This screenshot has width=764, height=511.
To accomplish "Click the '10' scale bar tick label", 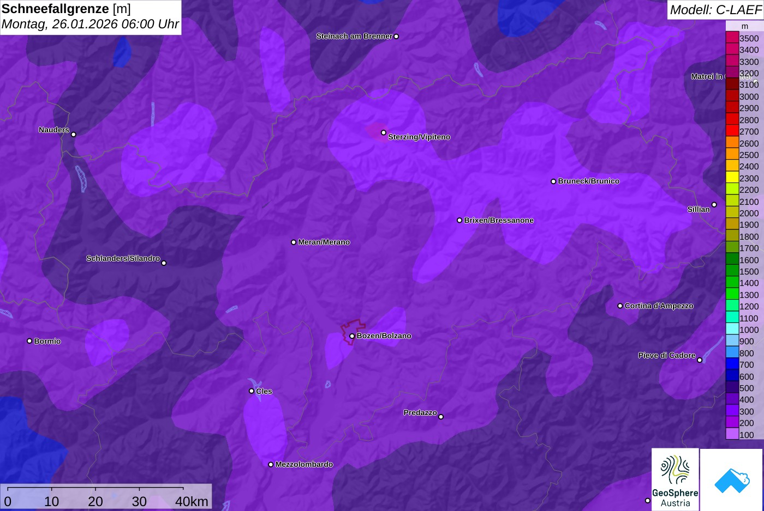I will pos(51,501).
